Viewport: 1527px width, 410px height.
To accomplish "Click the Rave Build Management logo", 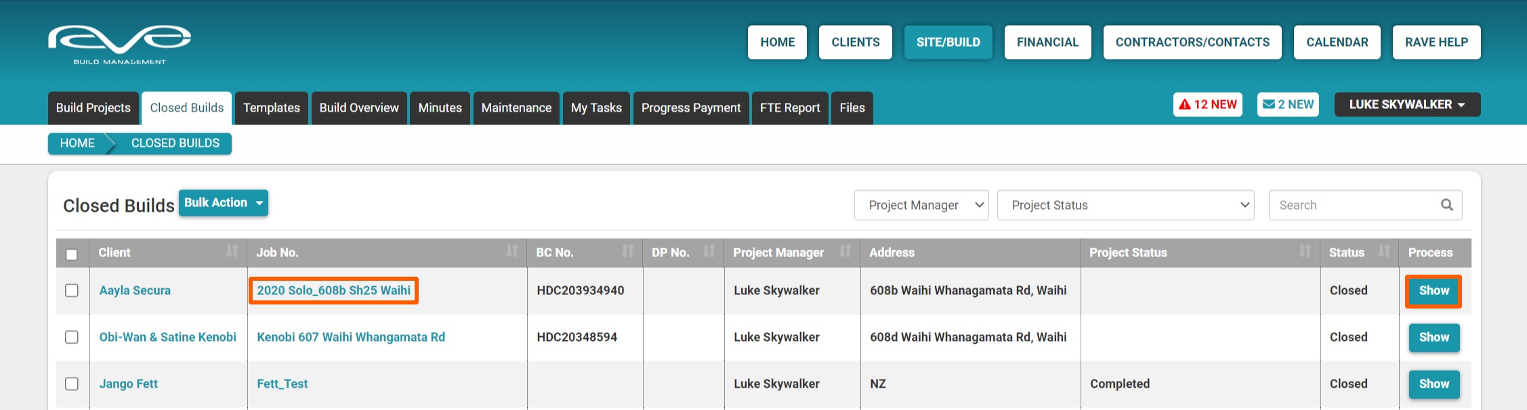I will point(119,45).
